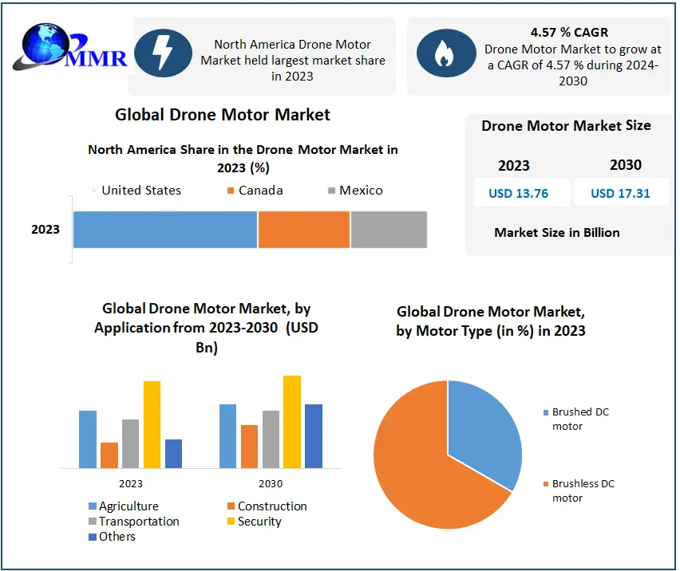680x571 pixels.
Task: Click the Security legend square
Action: pos(231,522)
